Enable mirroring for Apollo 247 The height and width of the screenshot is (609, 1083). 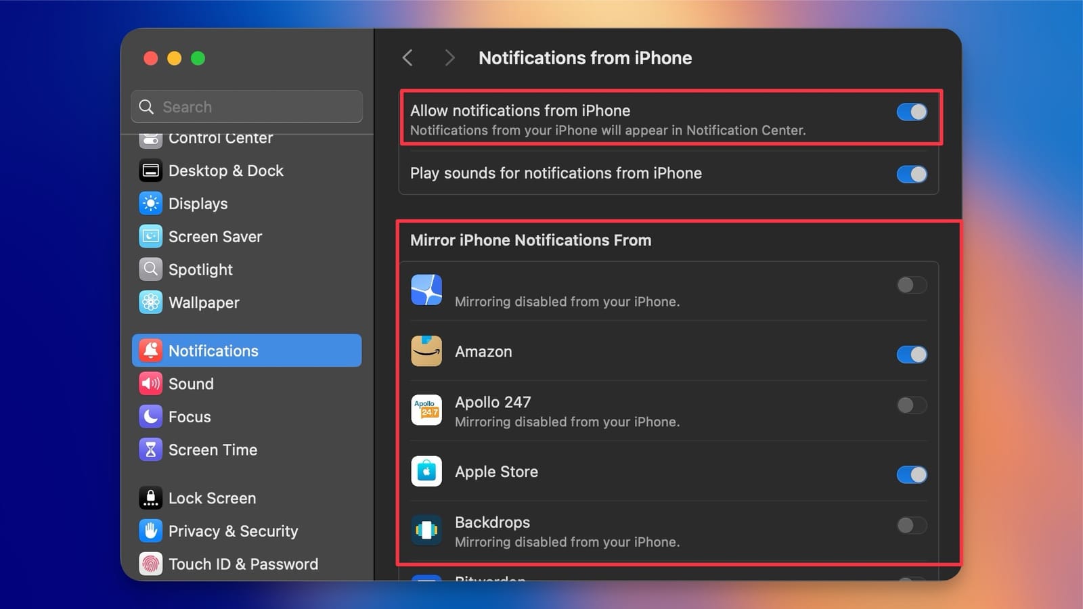[912, 405]
